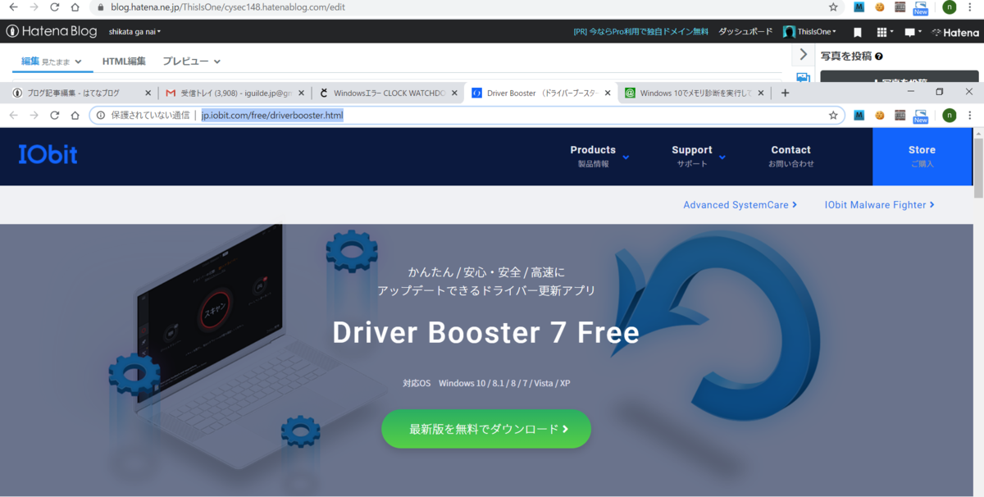
Task: Show help for 写真を投稿 question mark
Action: tap(879, 57)
